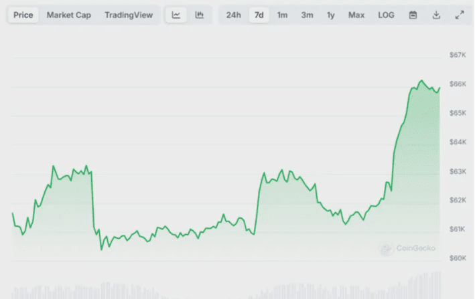
Task: Open the TradingView tab
Action: 129,15
